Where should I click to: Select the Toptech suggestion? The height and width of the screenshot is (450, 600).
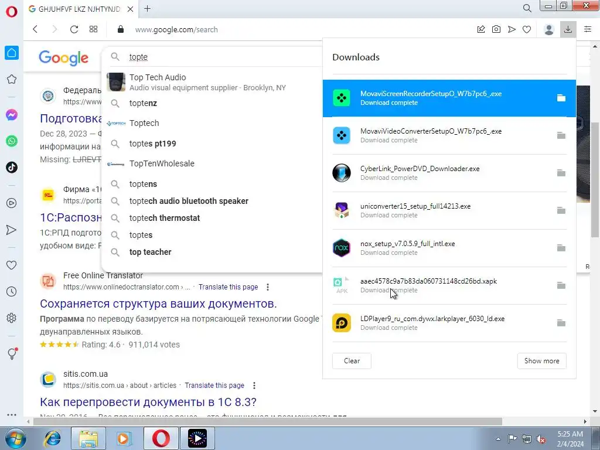click(x=212, y=123)
